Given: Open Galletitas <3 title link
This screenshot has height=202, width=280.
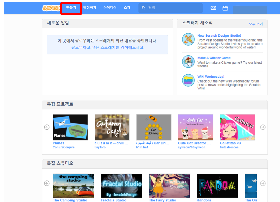Looking at the screenshot, I should 230,143.
